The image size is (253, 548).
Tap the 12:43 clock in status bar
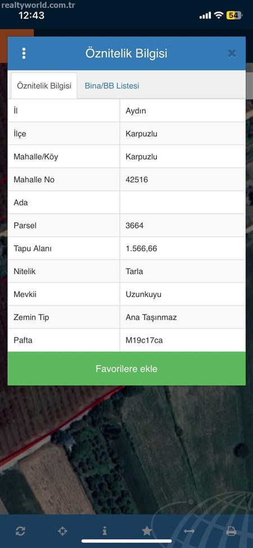(31, 15)
